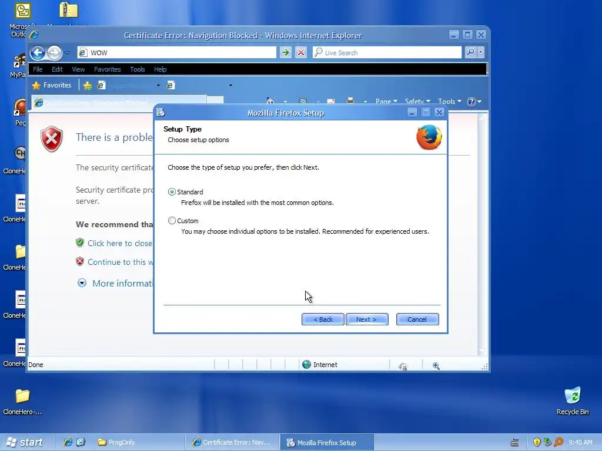The height and width of the screenshot is (451, 602).
Task: Click the second favorites bar IE page icon
Action: click(x=171, y=85)
